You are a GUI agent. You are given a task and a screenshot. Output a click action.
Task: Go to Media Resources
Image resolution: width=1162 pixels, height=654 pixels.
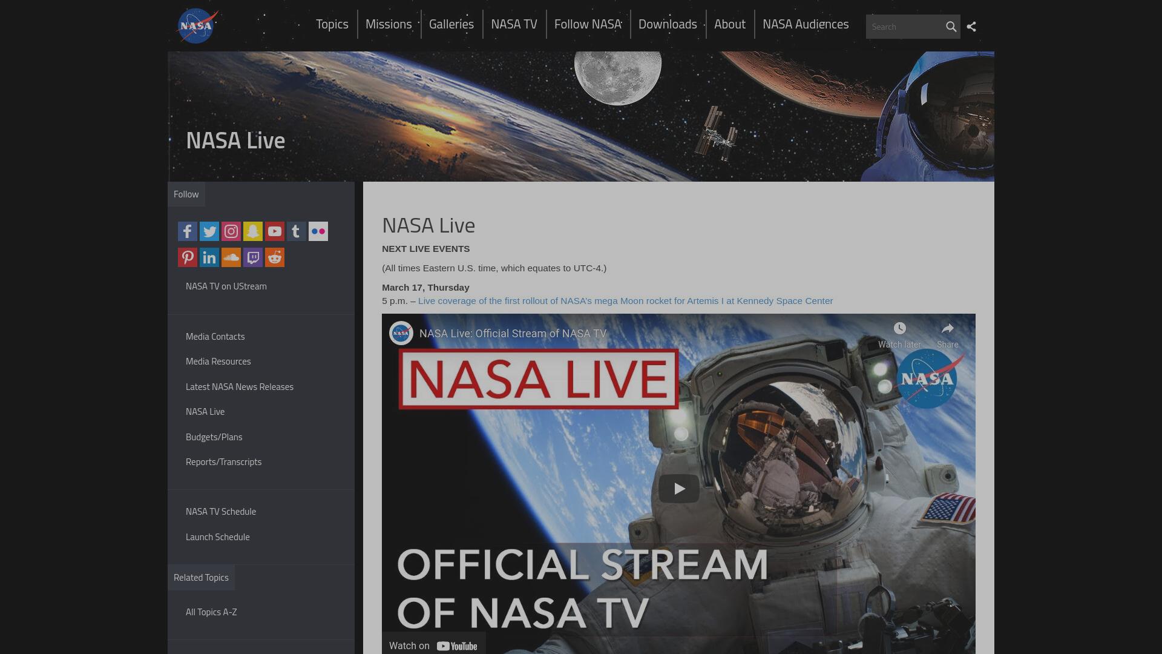(218, 362)
